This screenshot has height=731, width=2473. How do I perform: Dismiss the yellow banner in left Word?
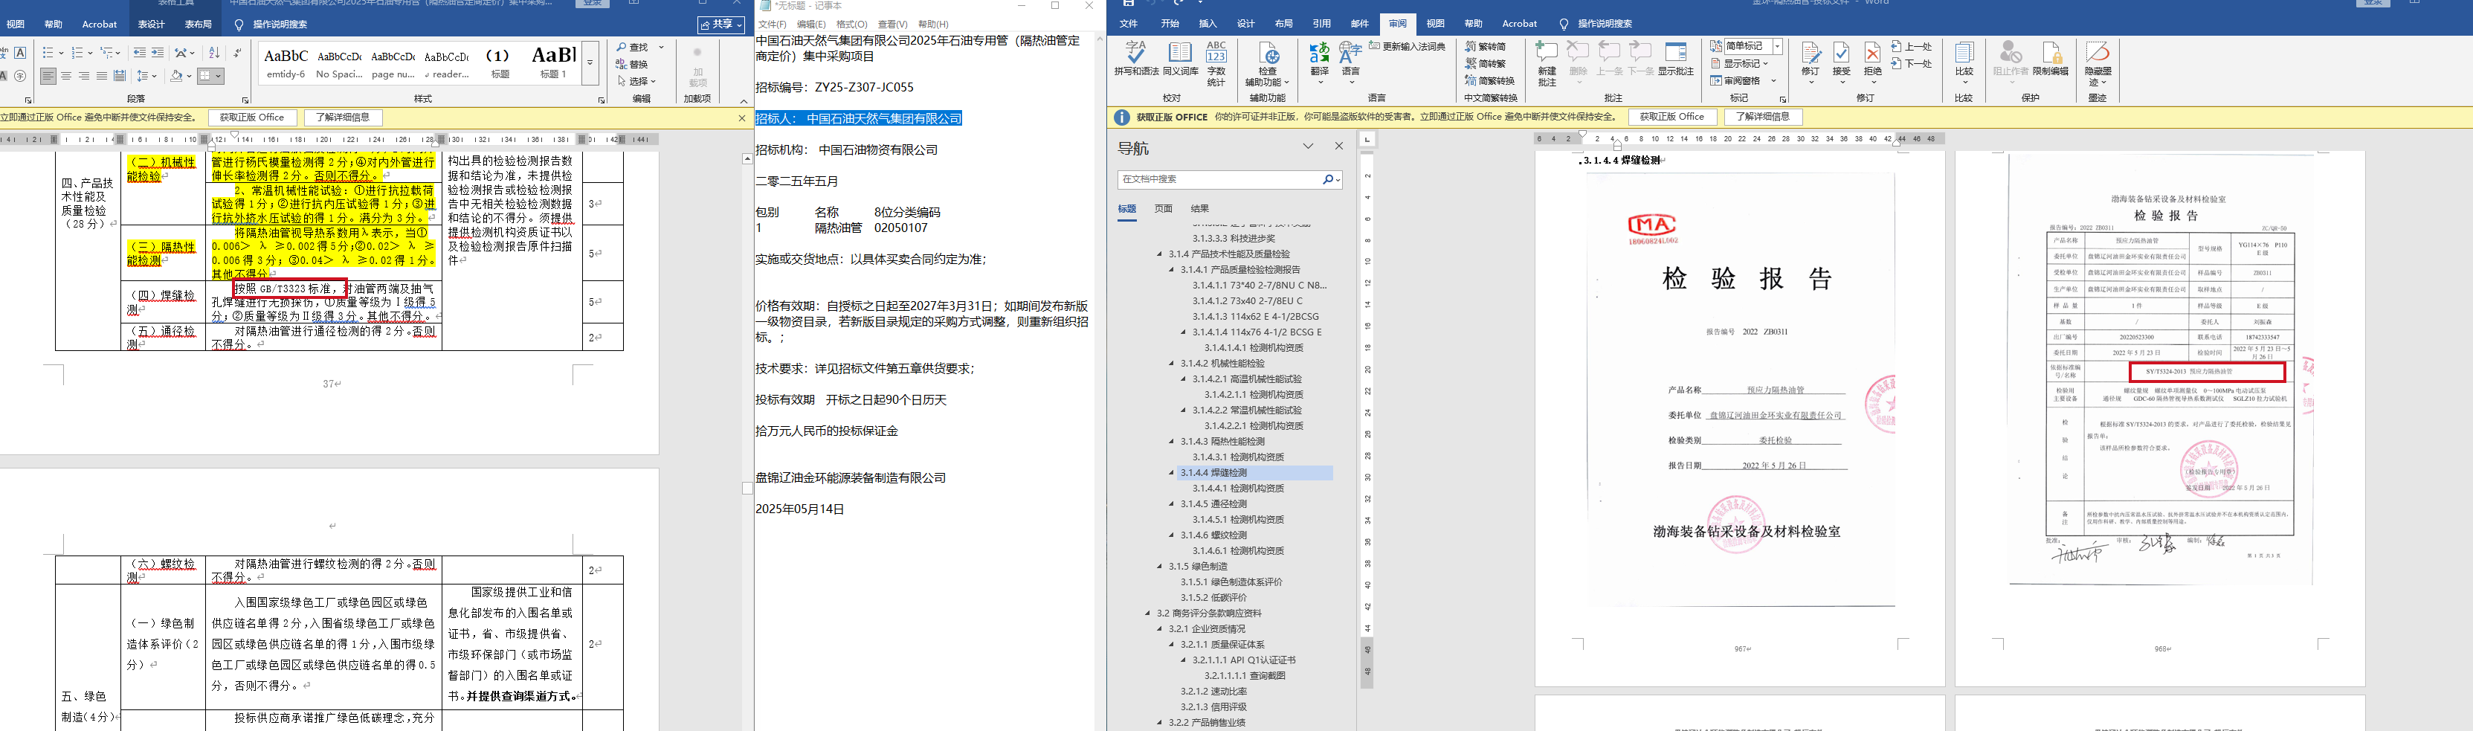tap(741, 117)
